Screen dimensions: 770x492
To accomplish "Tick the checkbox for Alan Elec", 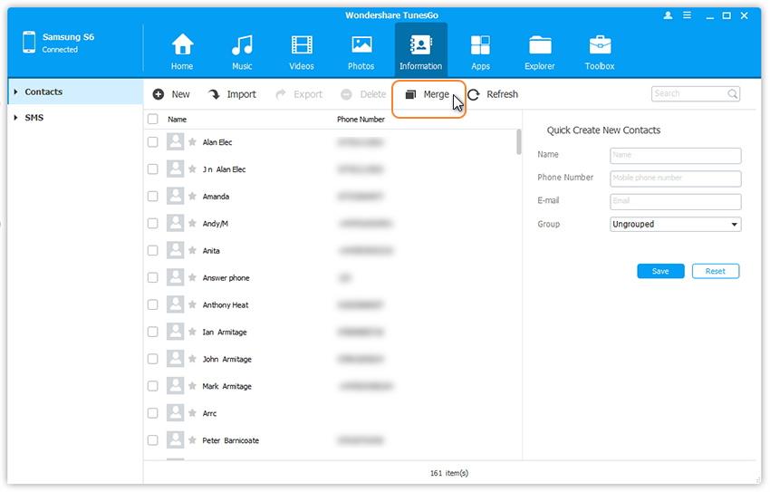I will pos(152,142).
